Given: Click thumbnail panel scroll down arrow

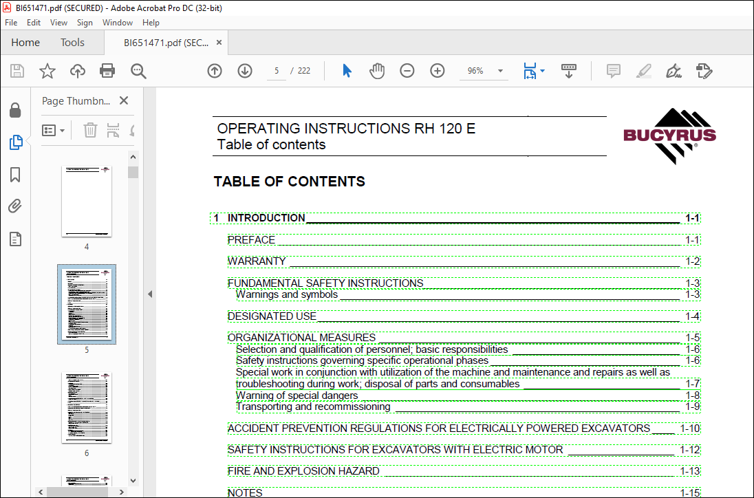Looking at the screenshot, I should pos(133,481).
